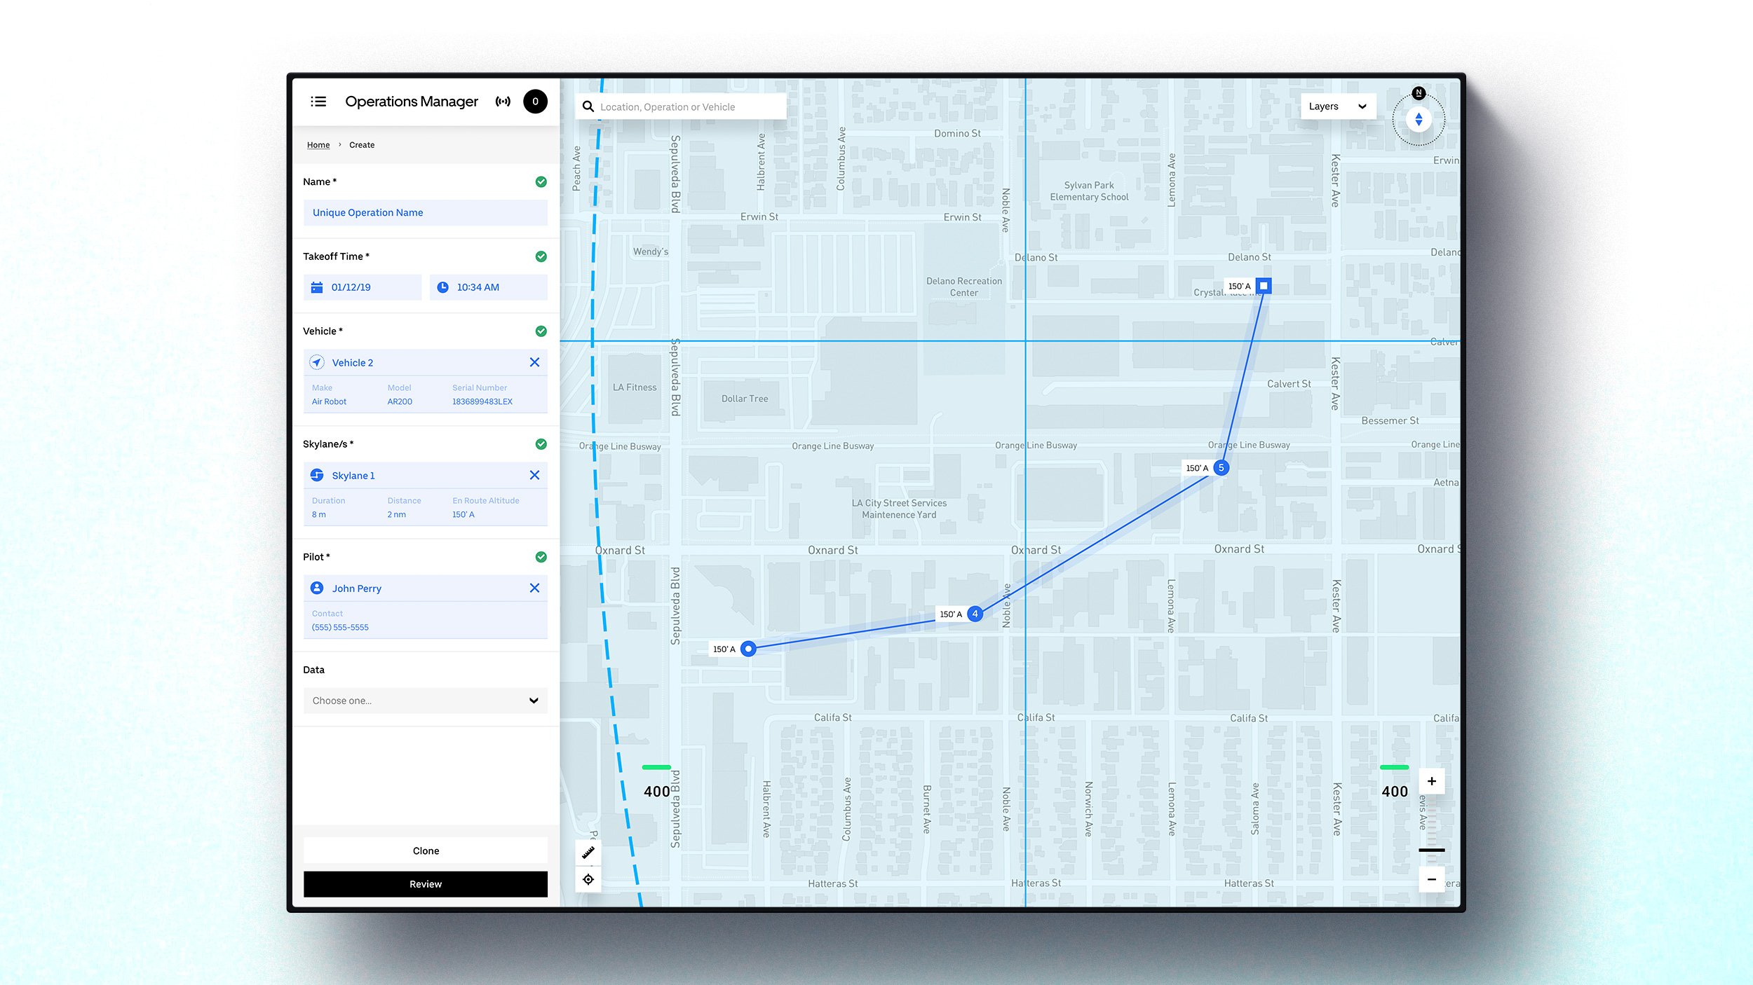Click the locate-me crosshair icon
Image resolution: width=1753 pixels, height=985 pixels.
[588, 879]
